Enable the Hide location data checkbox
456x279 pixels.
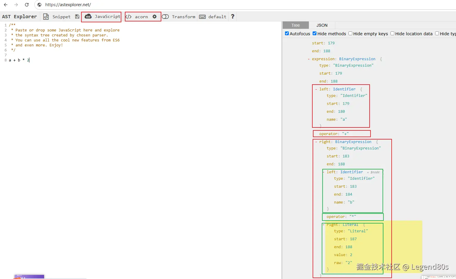tap(392, 33)
